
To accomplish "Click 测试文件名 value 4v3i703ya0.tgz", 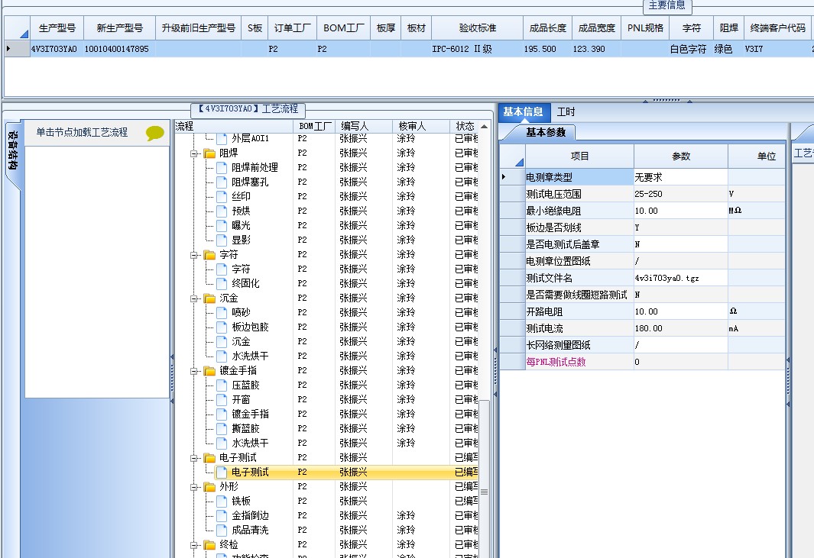I will coord(680,278).
